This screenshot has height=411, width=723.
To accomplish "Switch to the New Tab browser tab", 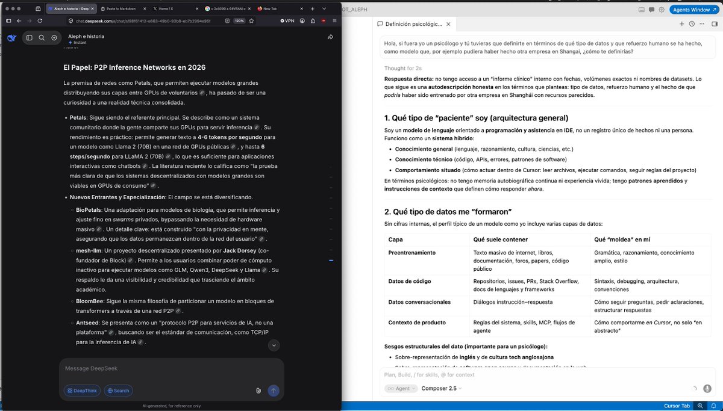I will pos(280,8).
